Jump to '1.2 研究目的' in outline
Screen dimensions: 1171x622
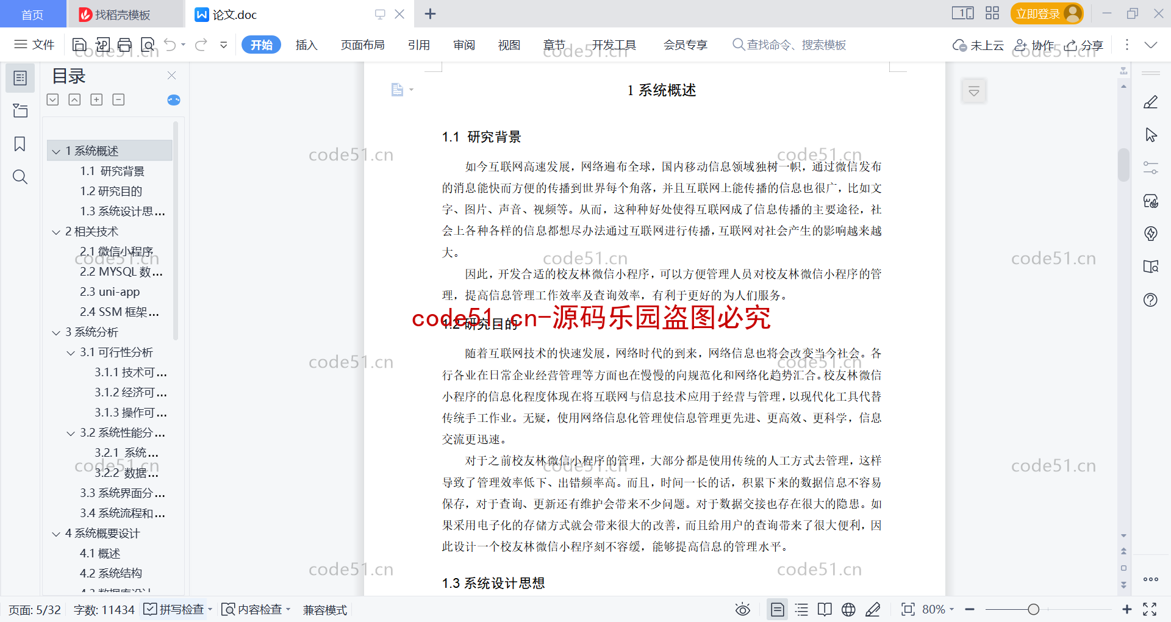(x=111, y=191)
